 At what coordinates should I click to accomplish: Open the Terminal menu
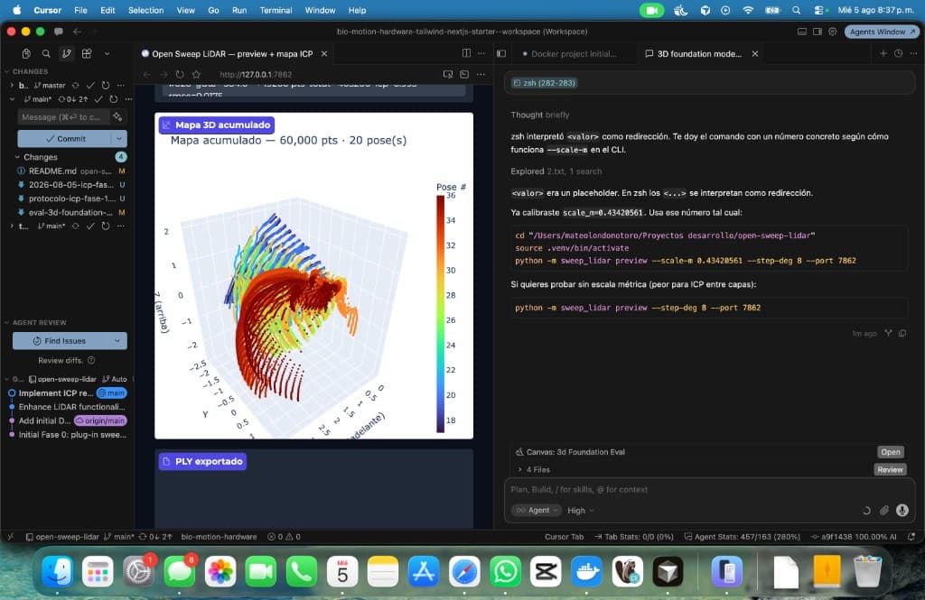coord(276,10)
